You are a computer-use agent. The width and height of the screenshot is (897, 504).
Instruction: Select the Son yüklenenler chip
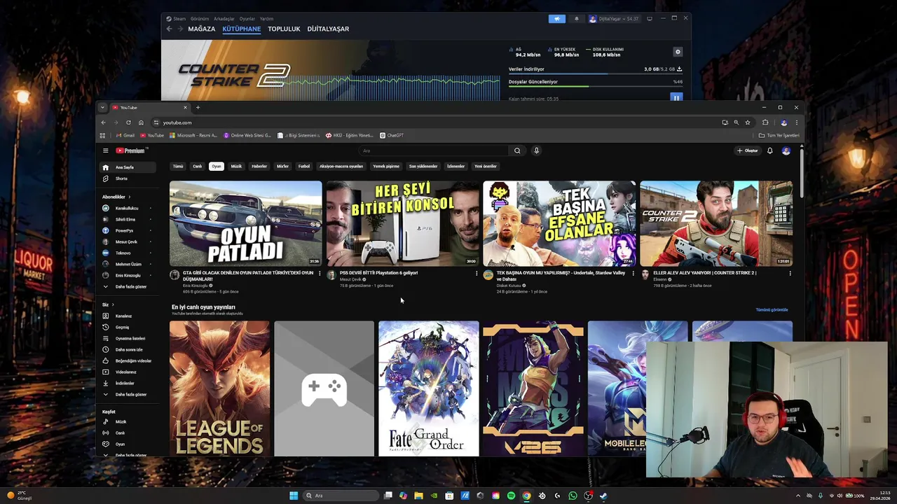click(423, 167)
